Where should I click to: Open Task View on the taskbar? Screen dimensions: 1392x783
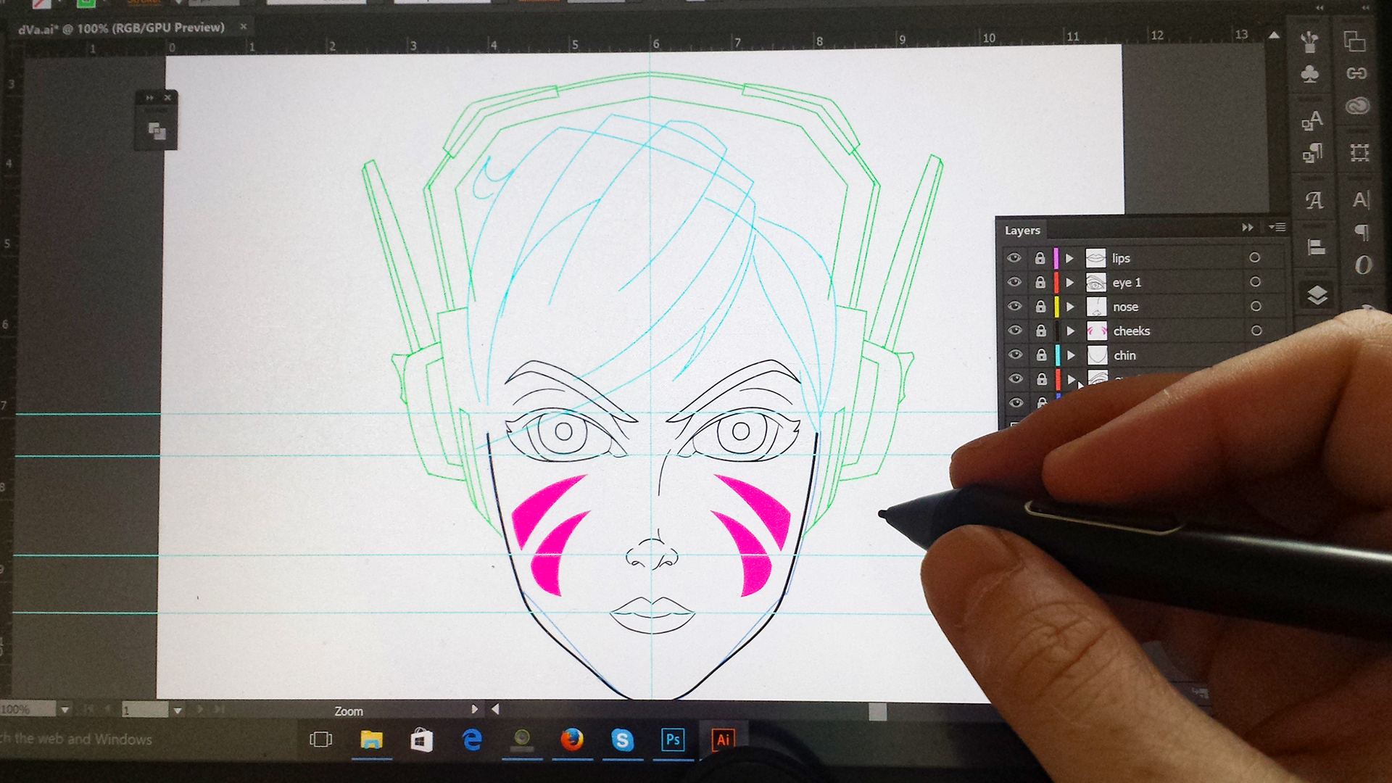pos(320,739)
